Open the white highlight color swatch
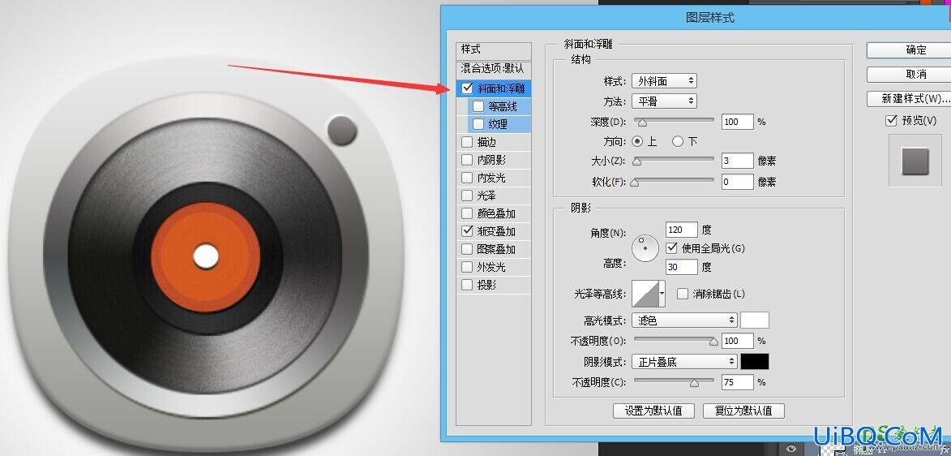This screenshot has width=951, height=456. pos(755,320)
